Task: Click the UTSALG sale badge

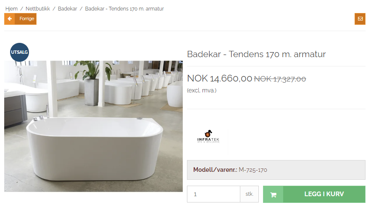Action: tap(19, 52)
